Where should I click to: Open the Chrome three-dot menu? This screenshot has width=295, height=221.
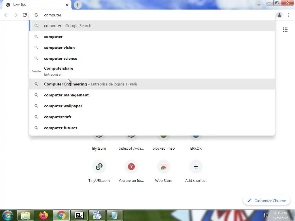tap(289, 15)
